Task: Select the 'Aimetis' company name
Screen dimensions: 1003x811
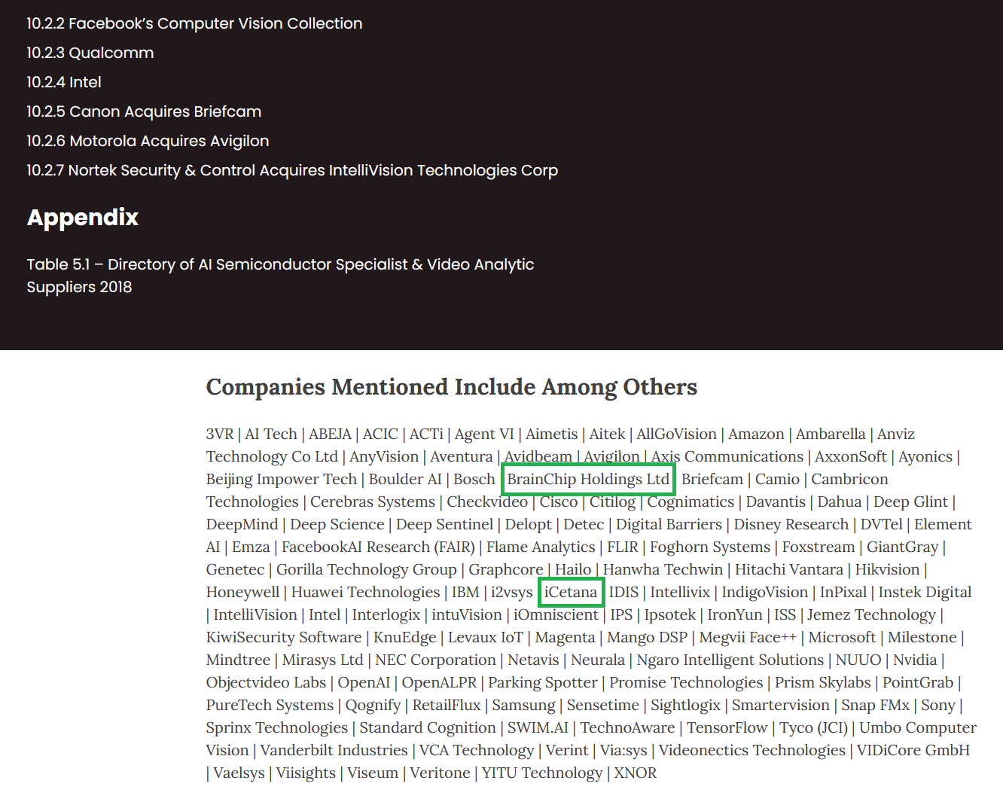Action: point(552,434)
